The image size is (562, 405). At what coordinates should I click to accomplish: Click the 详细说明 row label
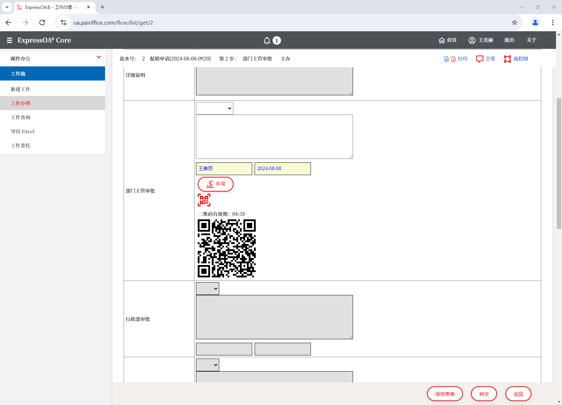(x=135, y=75)
